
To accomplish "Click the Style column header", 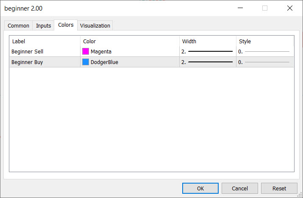I will click(245, 42).
